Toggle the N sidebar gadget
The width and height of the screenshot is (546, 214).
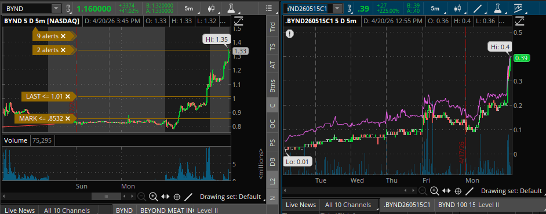tap(272, 198)
